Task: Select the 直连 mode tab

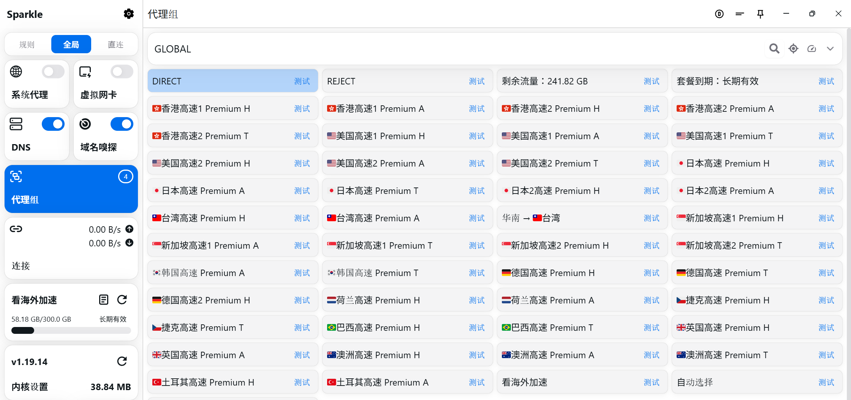Action: [x=115, y=44]
